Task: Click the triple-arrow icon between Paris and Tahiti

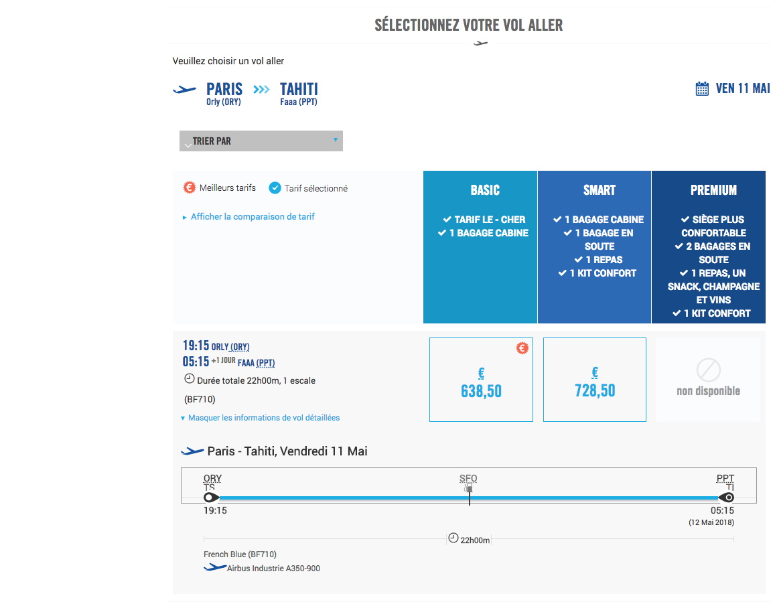Action: click(x=261, y=90)
